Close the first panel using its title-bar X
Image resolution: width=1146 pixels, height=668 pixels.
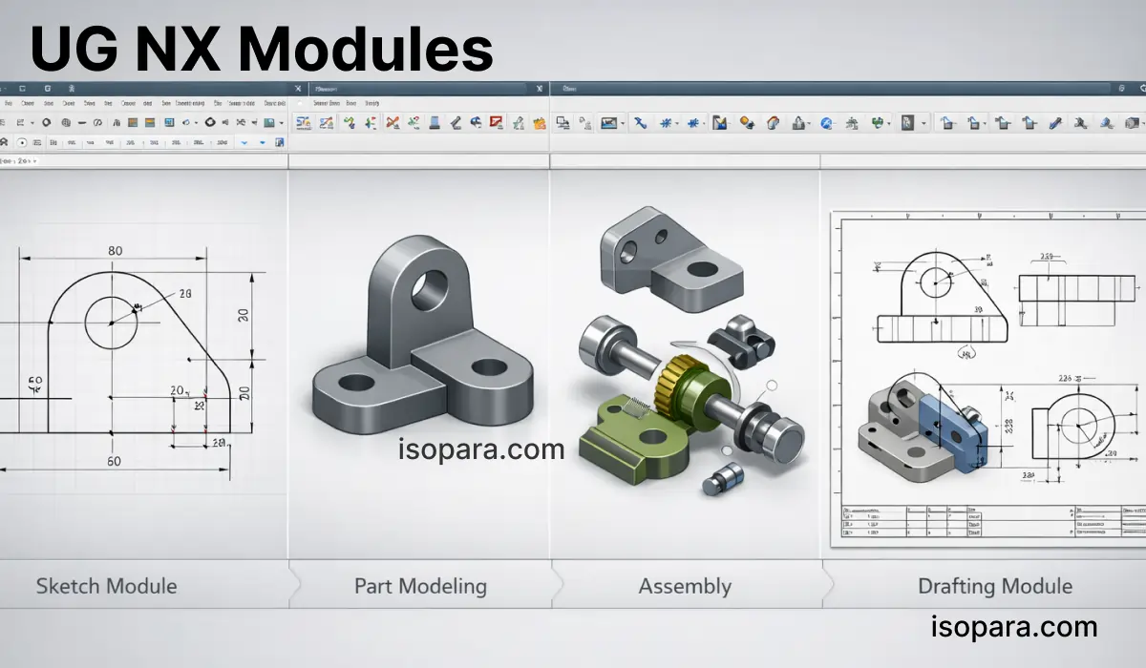pyautogui.click(x=298, y=89)
